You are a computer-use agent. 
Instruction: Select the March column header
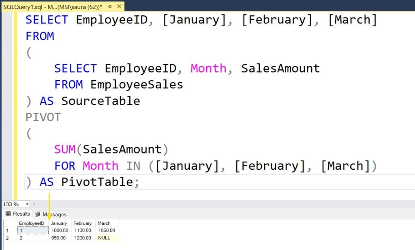pos(104,223)
